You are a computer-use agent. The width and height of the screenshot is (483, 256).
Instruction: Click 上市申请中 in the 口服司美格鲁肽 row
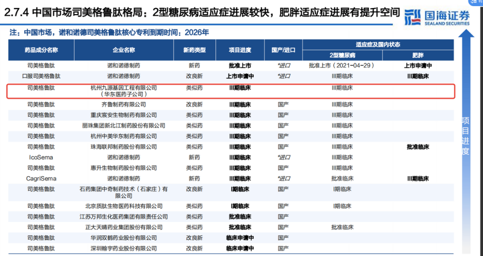[x=240, y=76]
